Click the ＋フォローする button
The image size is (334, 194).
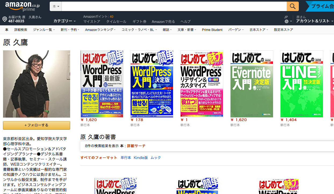37,125
